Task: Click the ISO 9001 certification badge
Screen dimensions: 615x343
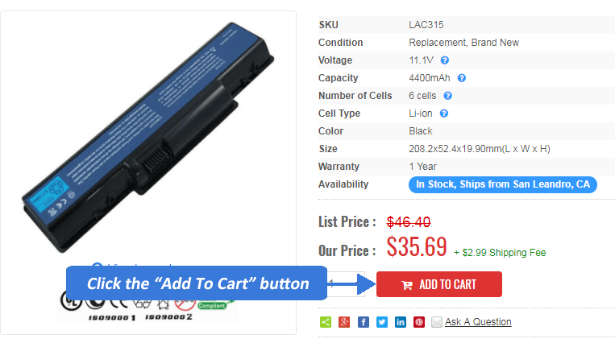Action: tap(111, 317)
